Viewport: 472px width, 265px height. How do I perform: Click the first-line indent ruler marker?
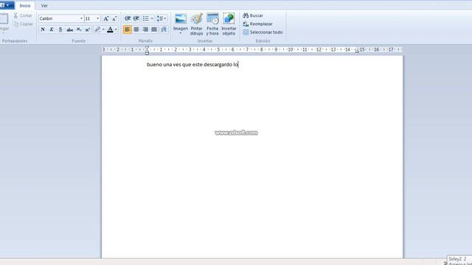point(147,48)
